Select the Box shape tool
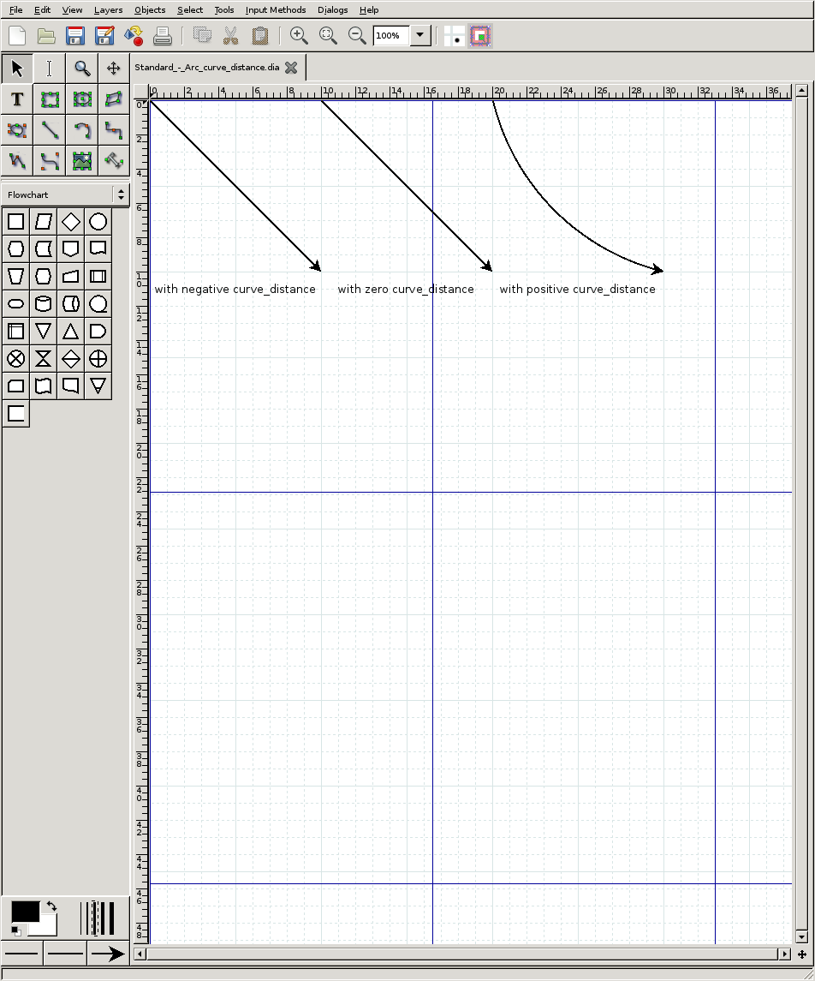 [50, 99]
